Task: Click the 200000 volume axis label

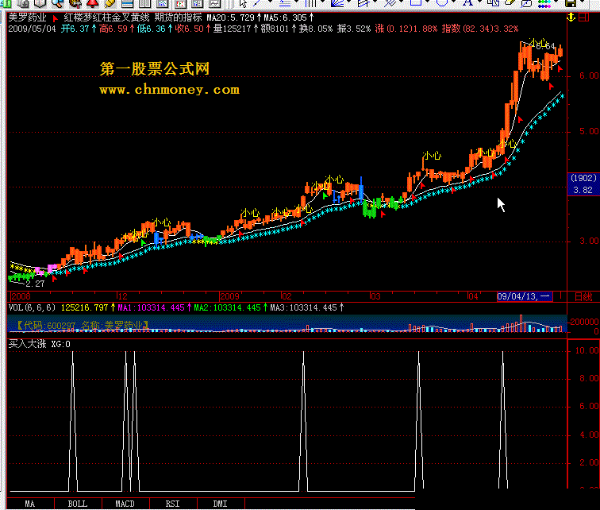Action: pyautogui.click(x=584, y=322)
